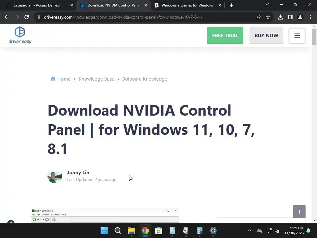Image resolution: width=317 pixels, height=238 pixels.
Task: Click the 'Last Updated: 2 years ago' text
Action: [92, 179]
